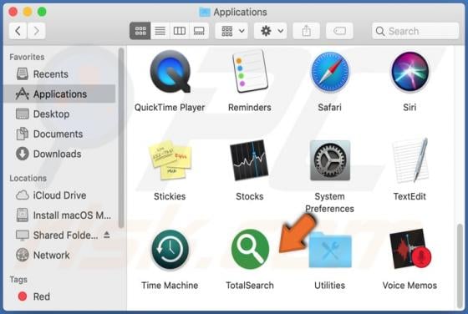Viewport: 468px width, 314px height.
Task: Go forward with the forward arrow
Action: pyautogui.click(x=37, y=31)
